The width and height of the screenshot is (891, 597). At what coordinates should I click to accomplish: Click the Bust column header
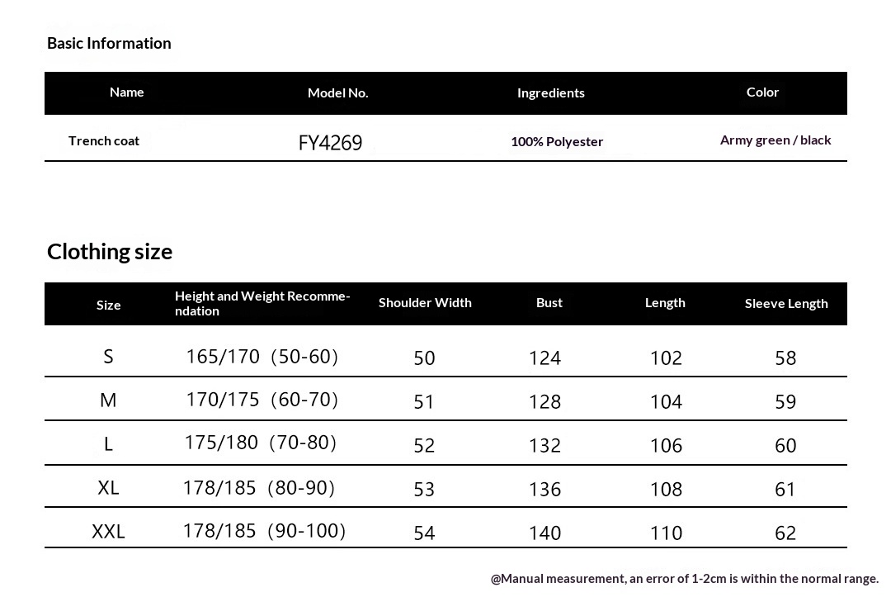click(x=549, y=302)
